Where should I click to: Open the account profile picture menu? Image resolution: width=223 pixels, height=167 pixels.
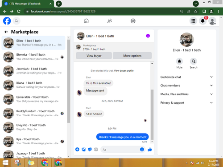212,21
